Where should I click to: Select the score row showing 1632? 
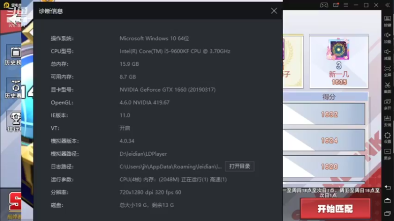click(x=324, y=114)
